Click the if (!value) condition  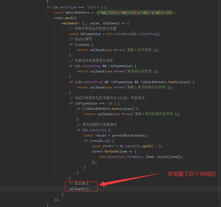coord(81,45)
